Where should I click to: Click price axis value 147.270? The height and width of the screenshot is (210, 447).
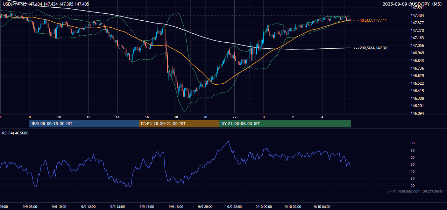point(417,30)
